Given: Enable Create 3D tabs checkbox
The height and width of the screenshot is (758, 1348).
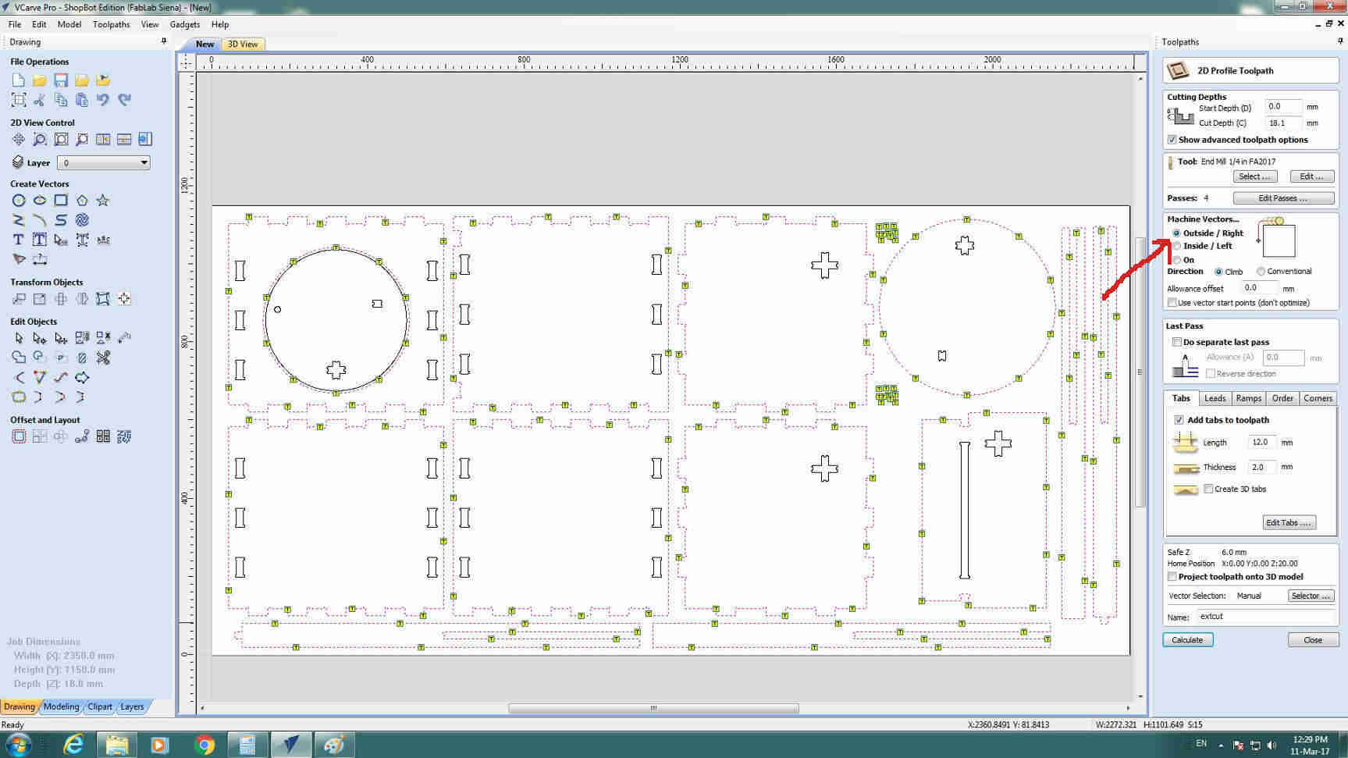Looking at the screenshot, I should tap(1208, 489).
